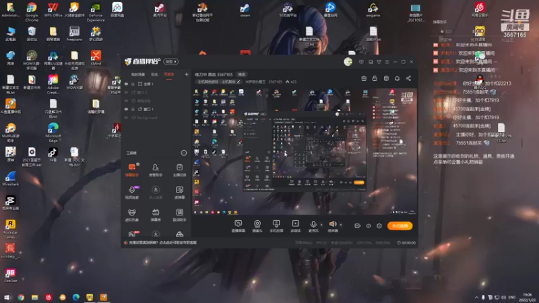
Task: Expand the microphone dropdown arrow
Action: click(x=321, y=225)
